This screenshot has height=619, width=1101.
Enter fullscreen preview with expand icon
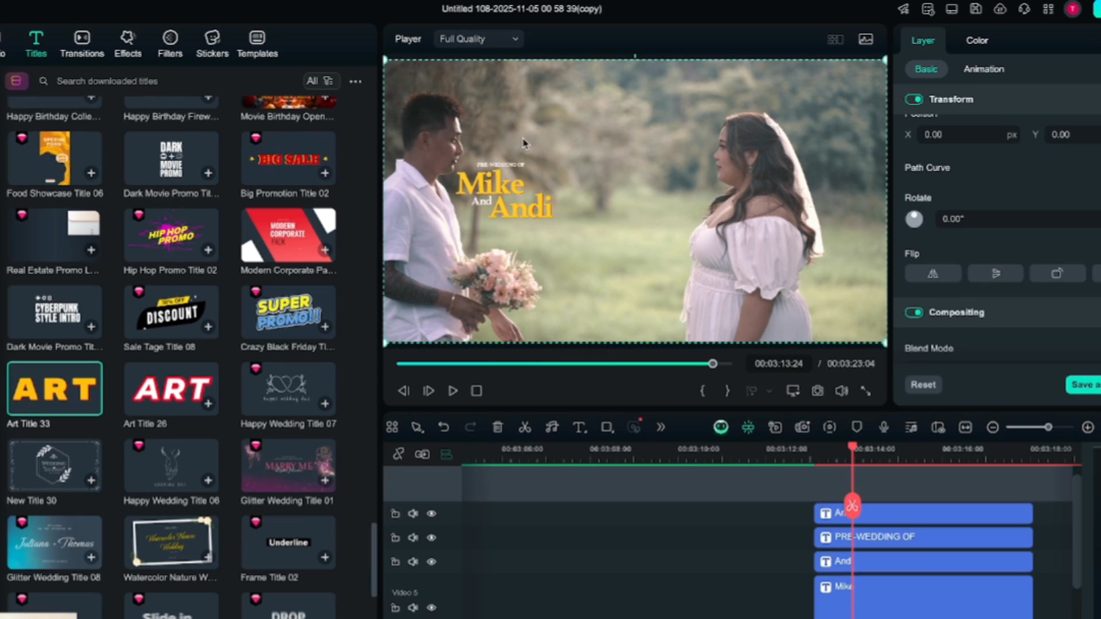tap(866, 391)
